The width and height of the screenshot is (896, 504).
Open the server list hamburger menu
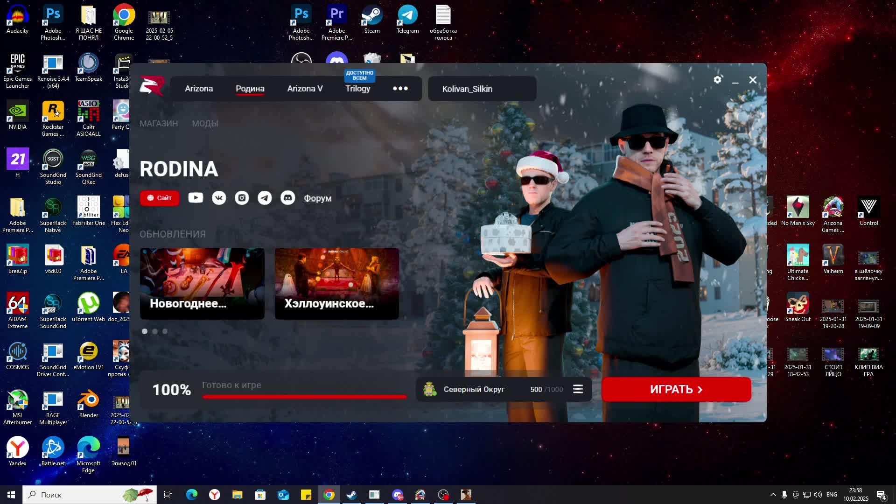point(578,389)
